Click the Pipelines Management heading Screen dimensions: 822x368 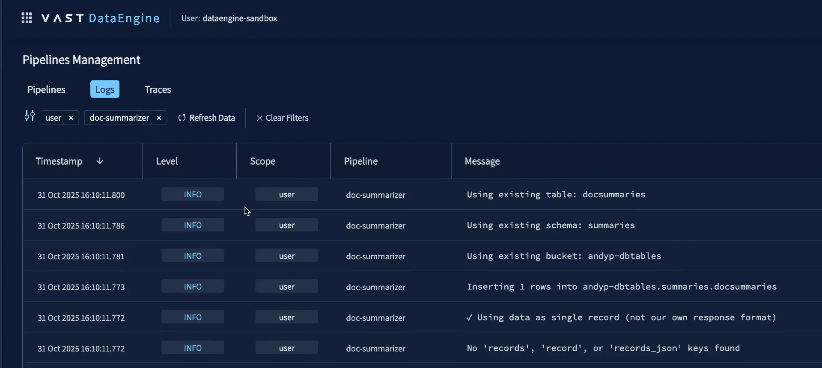(x=81, y=60)
